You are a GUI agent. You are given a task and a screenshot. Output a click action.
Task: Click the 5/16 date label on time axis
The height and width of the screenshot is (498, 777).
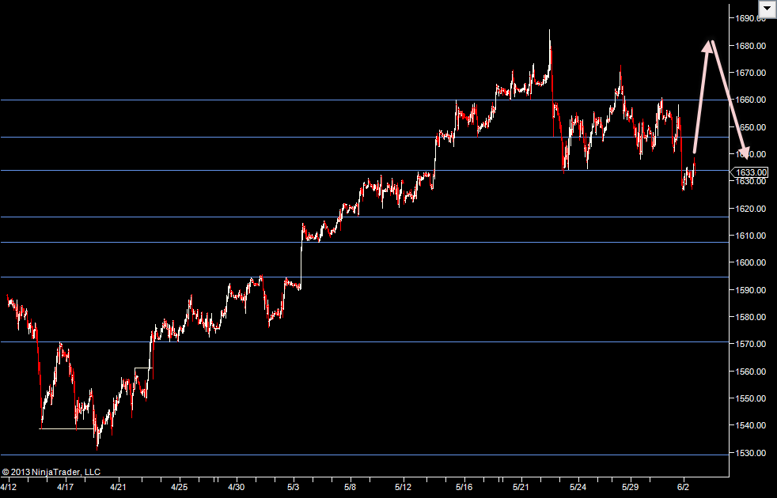tap(464, 487)
